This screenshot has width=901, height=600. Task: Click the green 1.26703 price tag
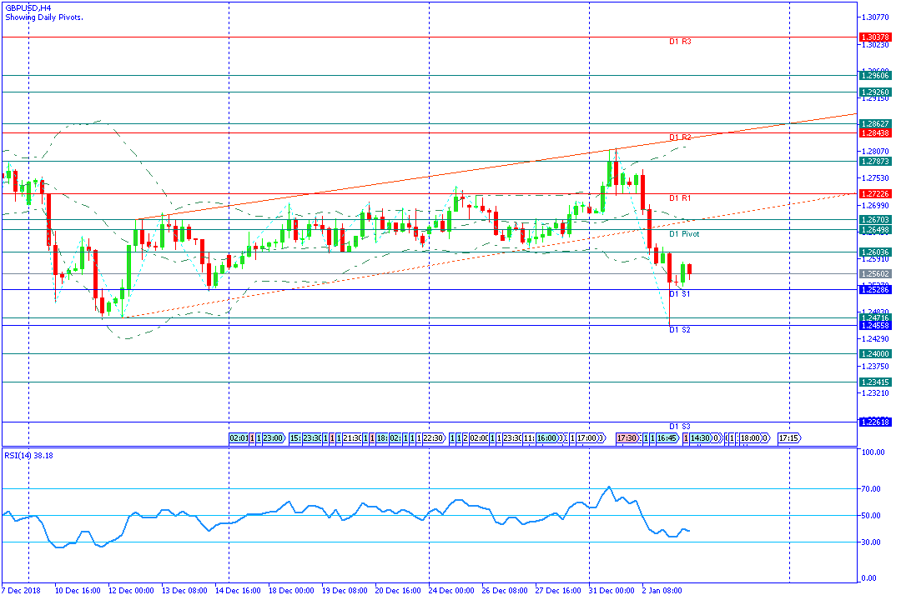coord(874,220)
